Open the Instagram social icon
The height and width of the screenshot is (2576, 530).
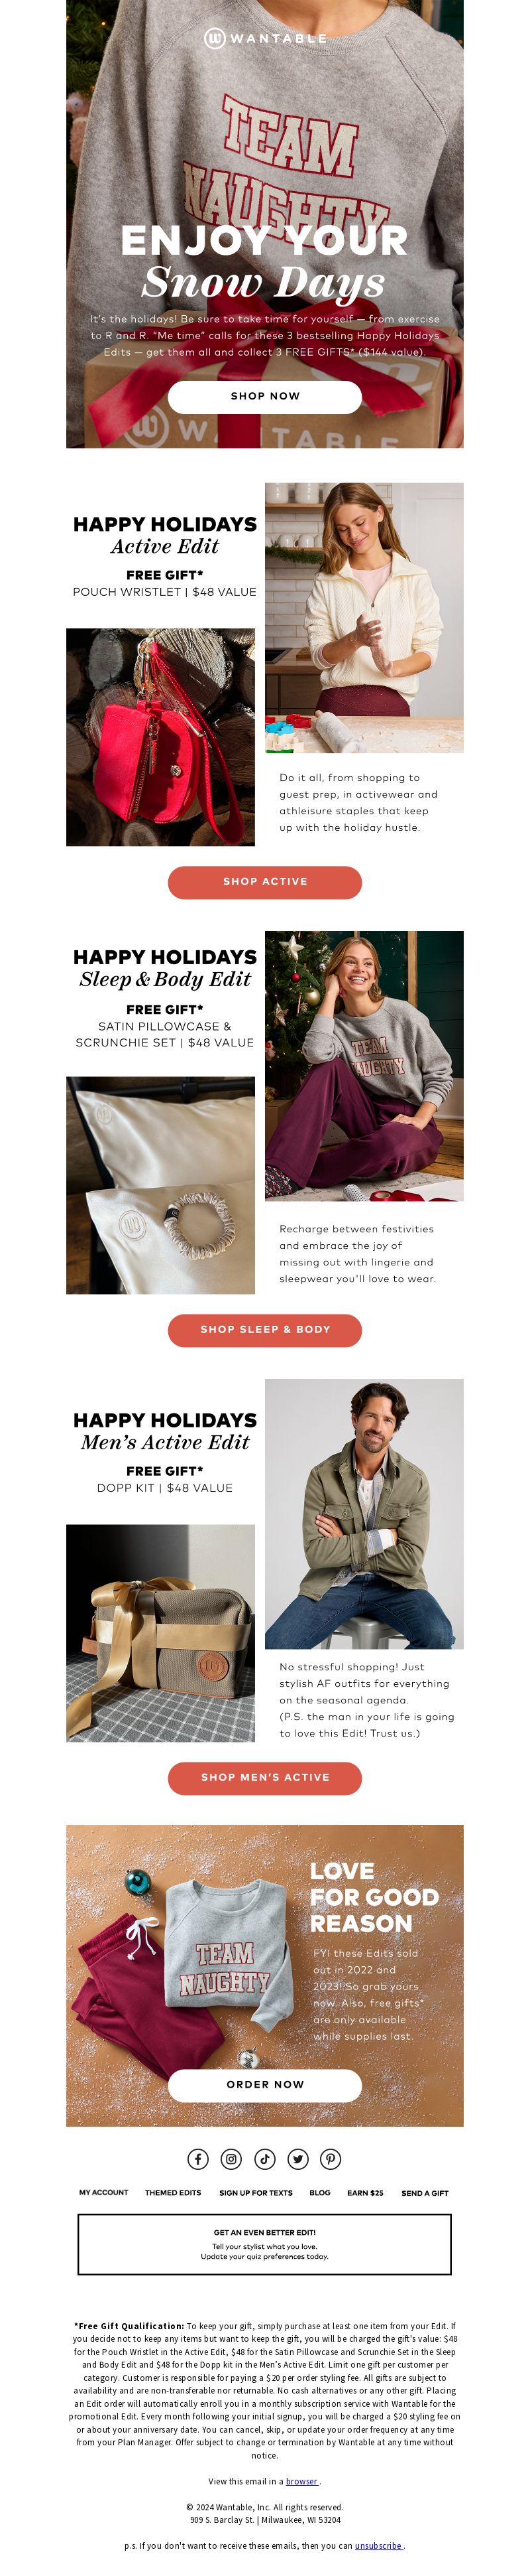point(232,2158)
